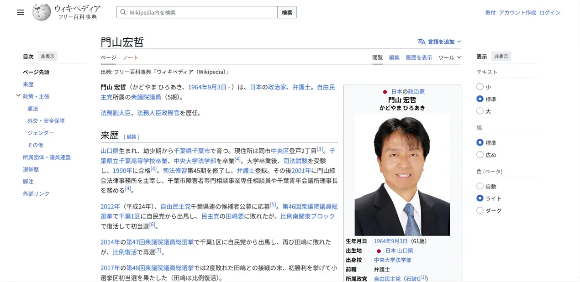Open the 中央大学法学部 link in infobox
580x282 pixels.
click(x=392, y=260)
